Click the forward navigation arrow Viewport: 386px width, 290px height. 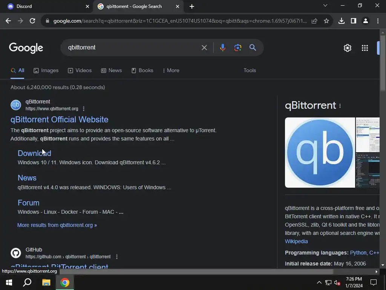20,21
